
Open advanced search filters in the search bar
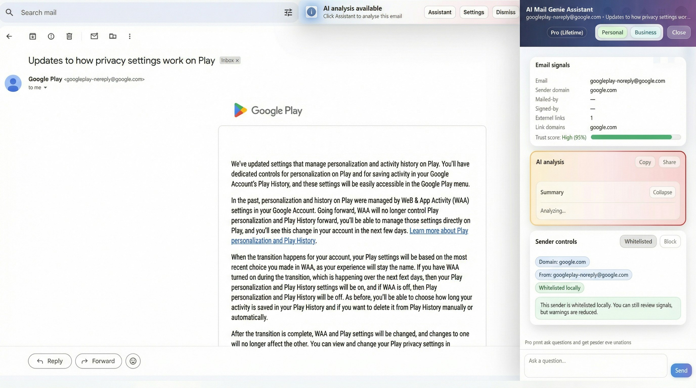[x=288, y=12]
